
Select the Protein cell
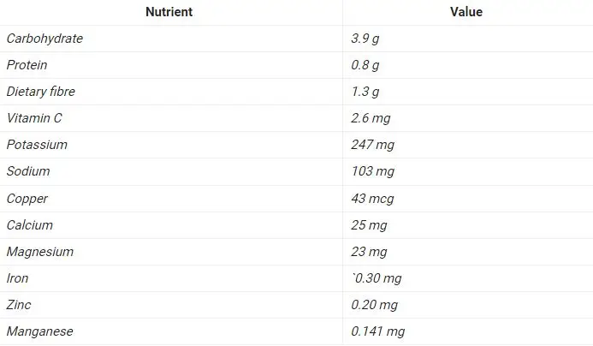point(27,65)
